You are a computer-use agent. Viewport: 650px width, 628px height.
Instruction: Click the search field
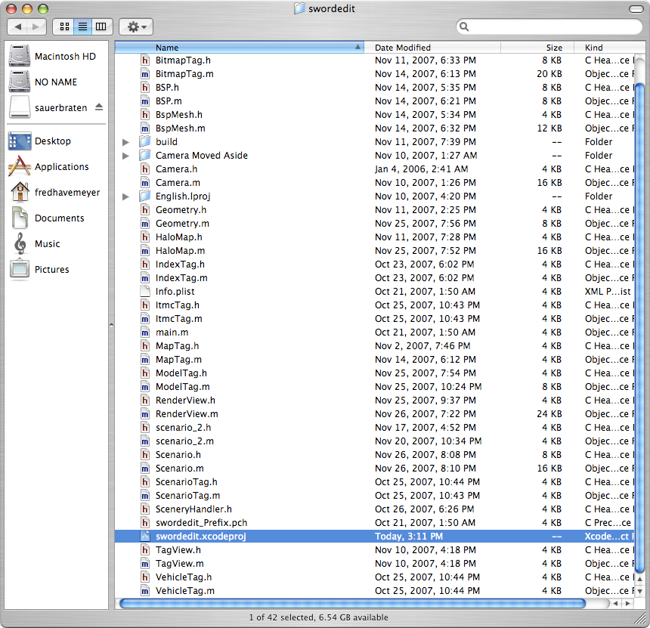click(549, 27)
